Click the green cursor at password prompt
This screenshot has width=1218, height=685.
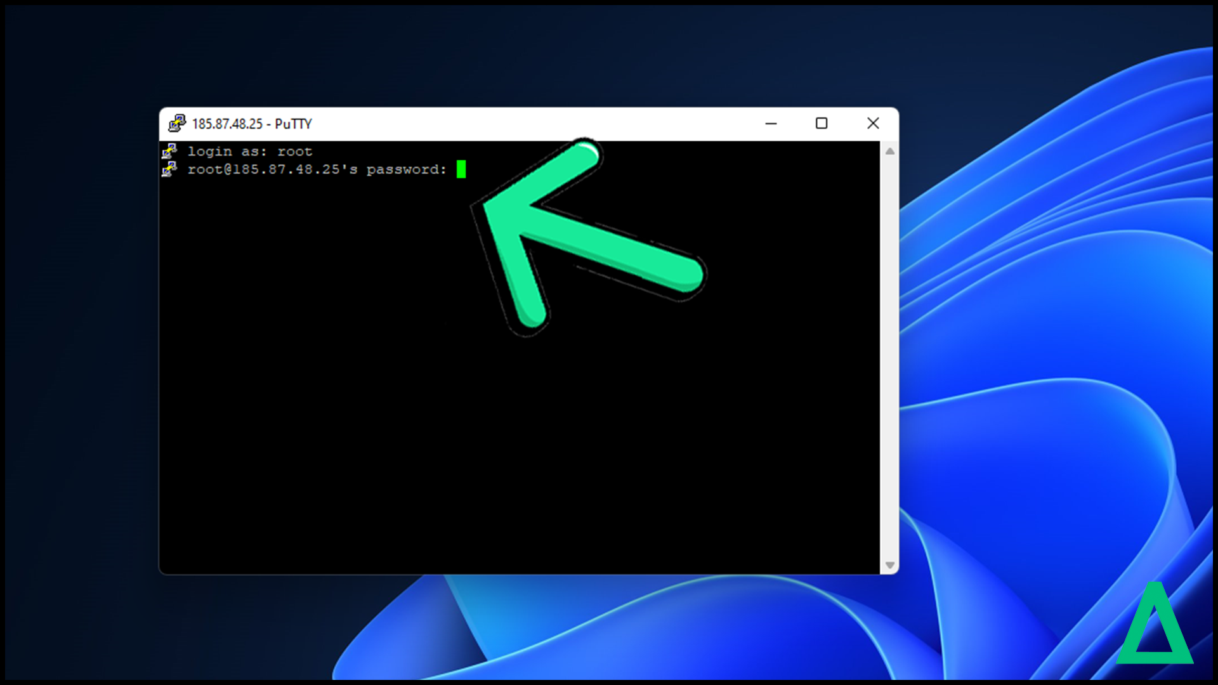point(461,169)
